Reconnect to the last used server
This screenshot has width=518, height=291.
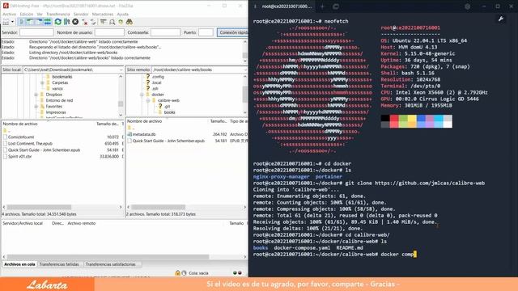93,22
